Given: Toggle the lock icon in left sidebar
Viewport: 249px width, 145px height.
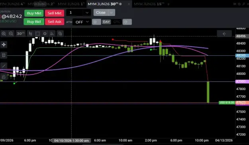Looking at the screenshot, I should [x=4, y=77].
